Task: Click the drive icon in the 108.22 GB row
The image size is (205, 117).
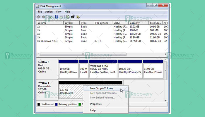Action: pos(38,34)
